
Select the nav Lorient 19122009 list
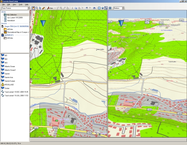point(15,17)
